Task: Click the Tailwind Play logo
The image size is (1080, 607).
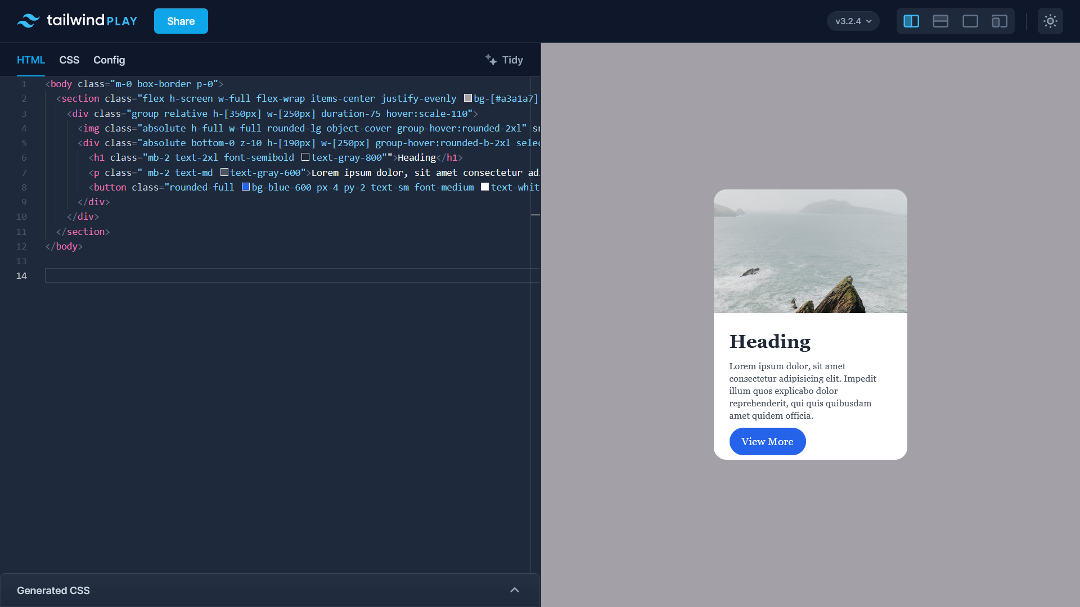Action: (x=76, y=21)
